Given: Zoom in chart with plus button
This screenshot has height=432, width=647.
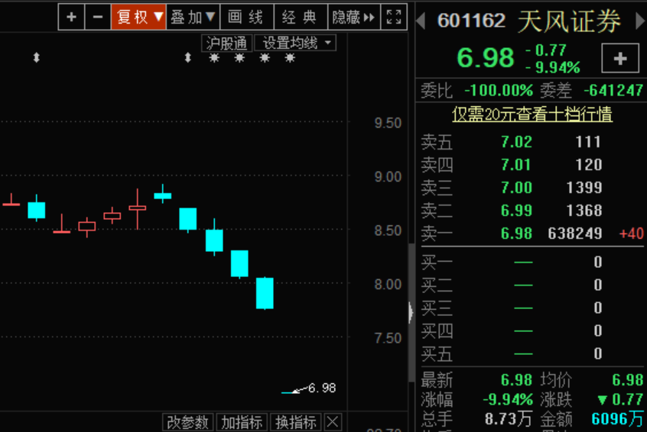Looking at the screenshot, I should click(71, 17).
